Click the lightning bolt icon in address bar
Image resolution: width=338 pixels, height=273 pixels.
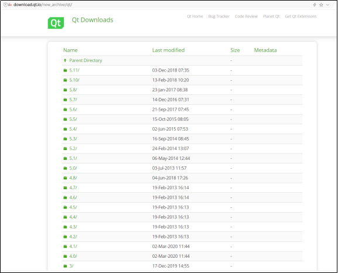click(x=315, y=5)
